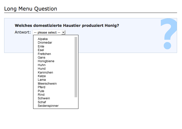182x129 pixels.
Task: Choose Alpaka from the list
Action: tap(43, 39)
